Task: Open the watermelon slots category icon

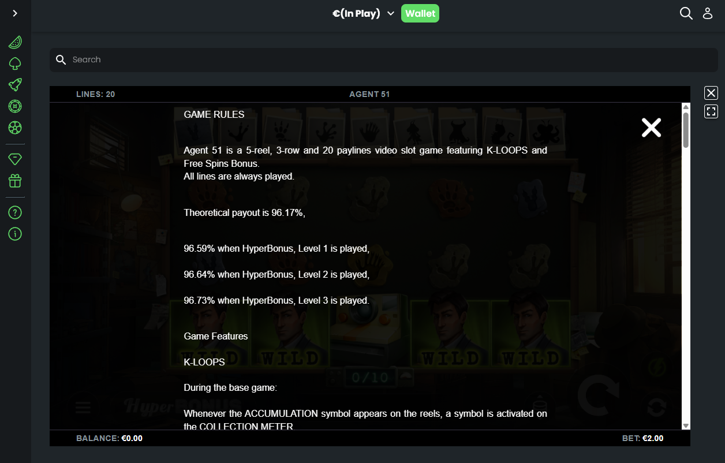Action: coord(15,42)
